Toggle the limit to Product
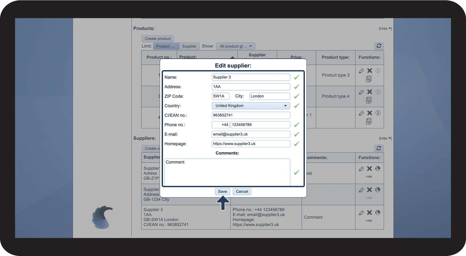The image size is (466, 256). click(x=166, y=46)
